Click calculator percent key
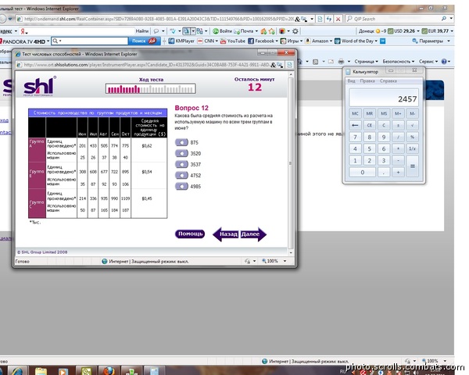Screen dimensions: 469x375 tap(412, 137)
